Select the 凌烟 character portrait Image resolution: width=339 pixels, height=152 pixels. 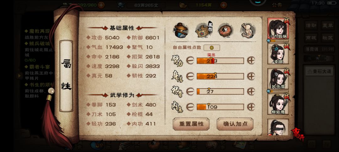(x=278, y=54)
